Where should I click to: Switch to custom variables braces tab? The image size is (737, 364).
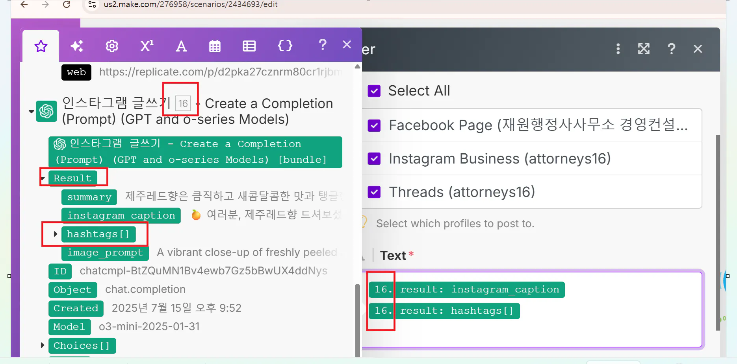pyautogui.click(x=285, y=46)
